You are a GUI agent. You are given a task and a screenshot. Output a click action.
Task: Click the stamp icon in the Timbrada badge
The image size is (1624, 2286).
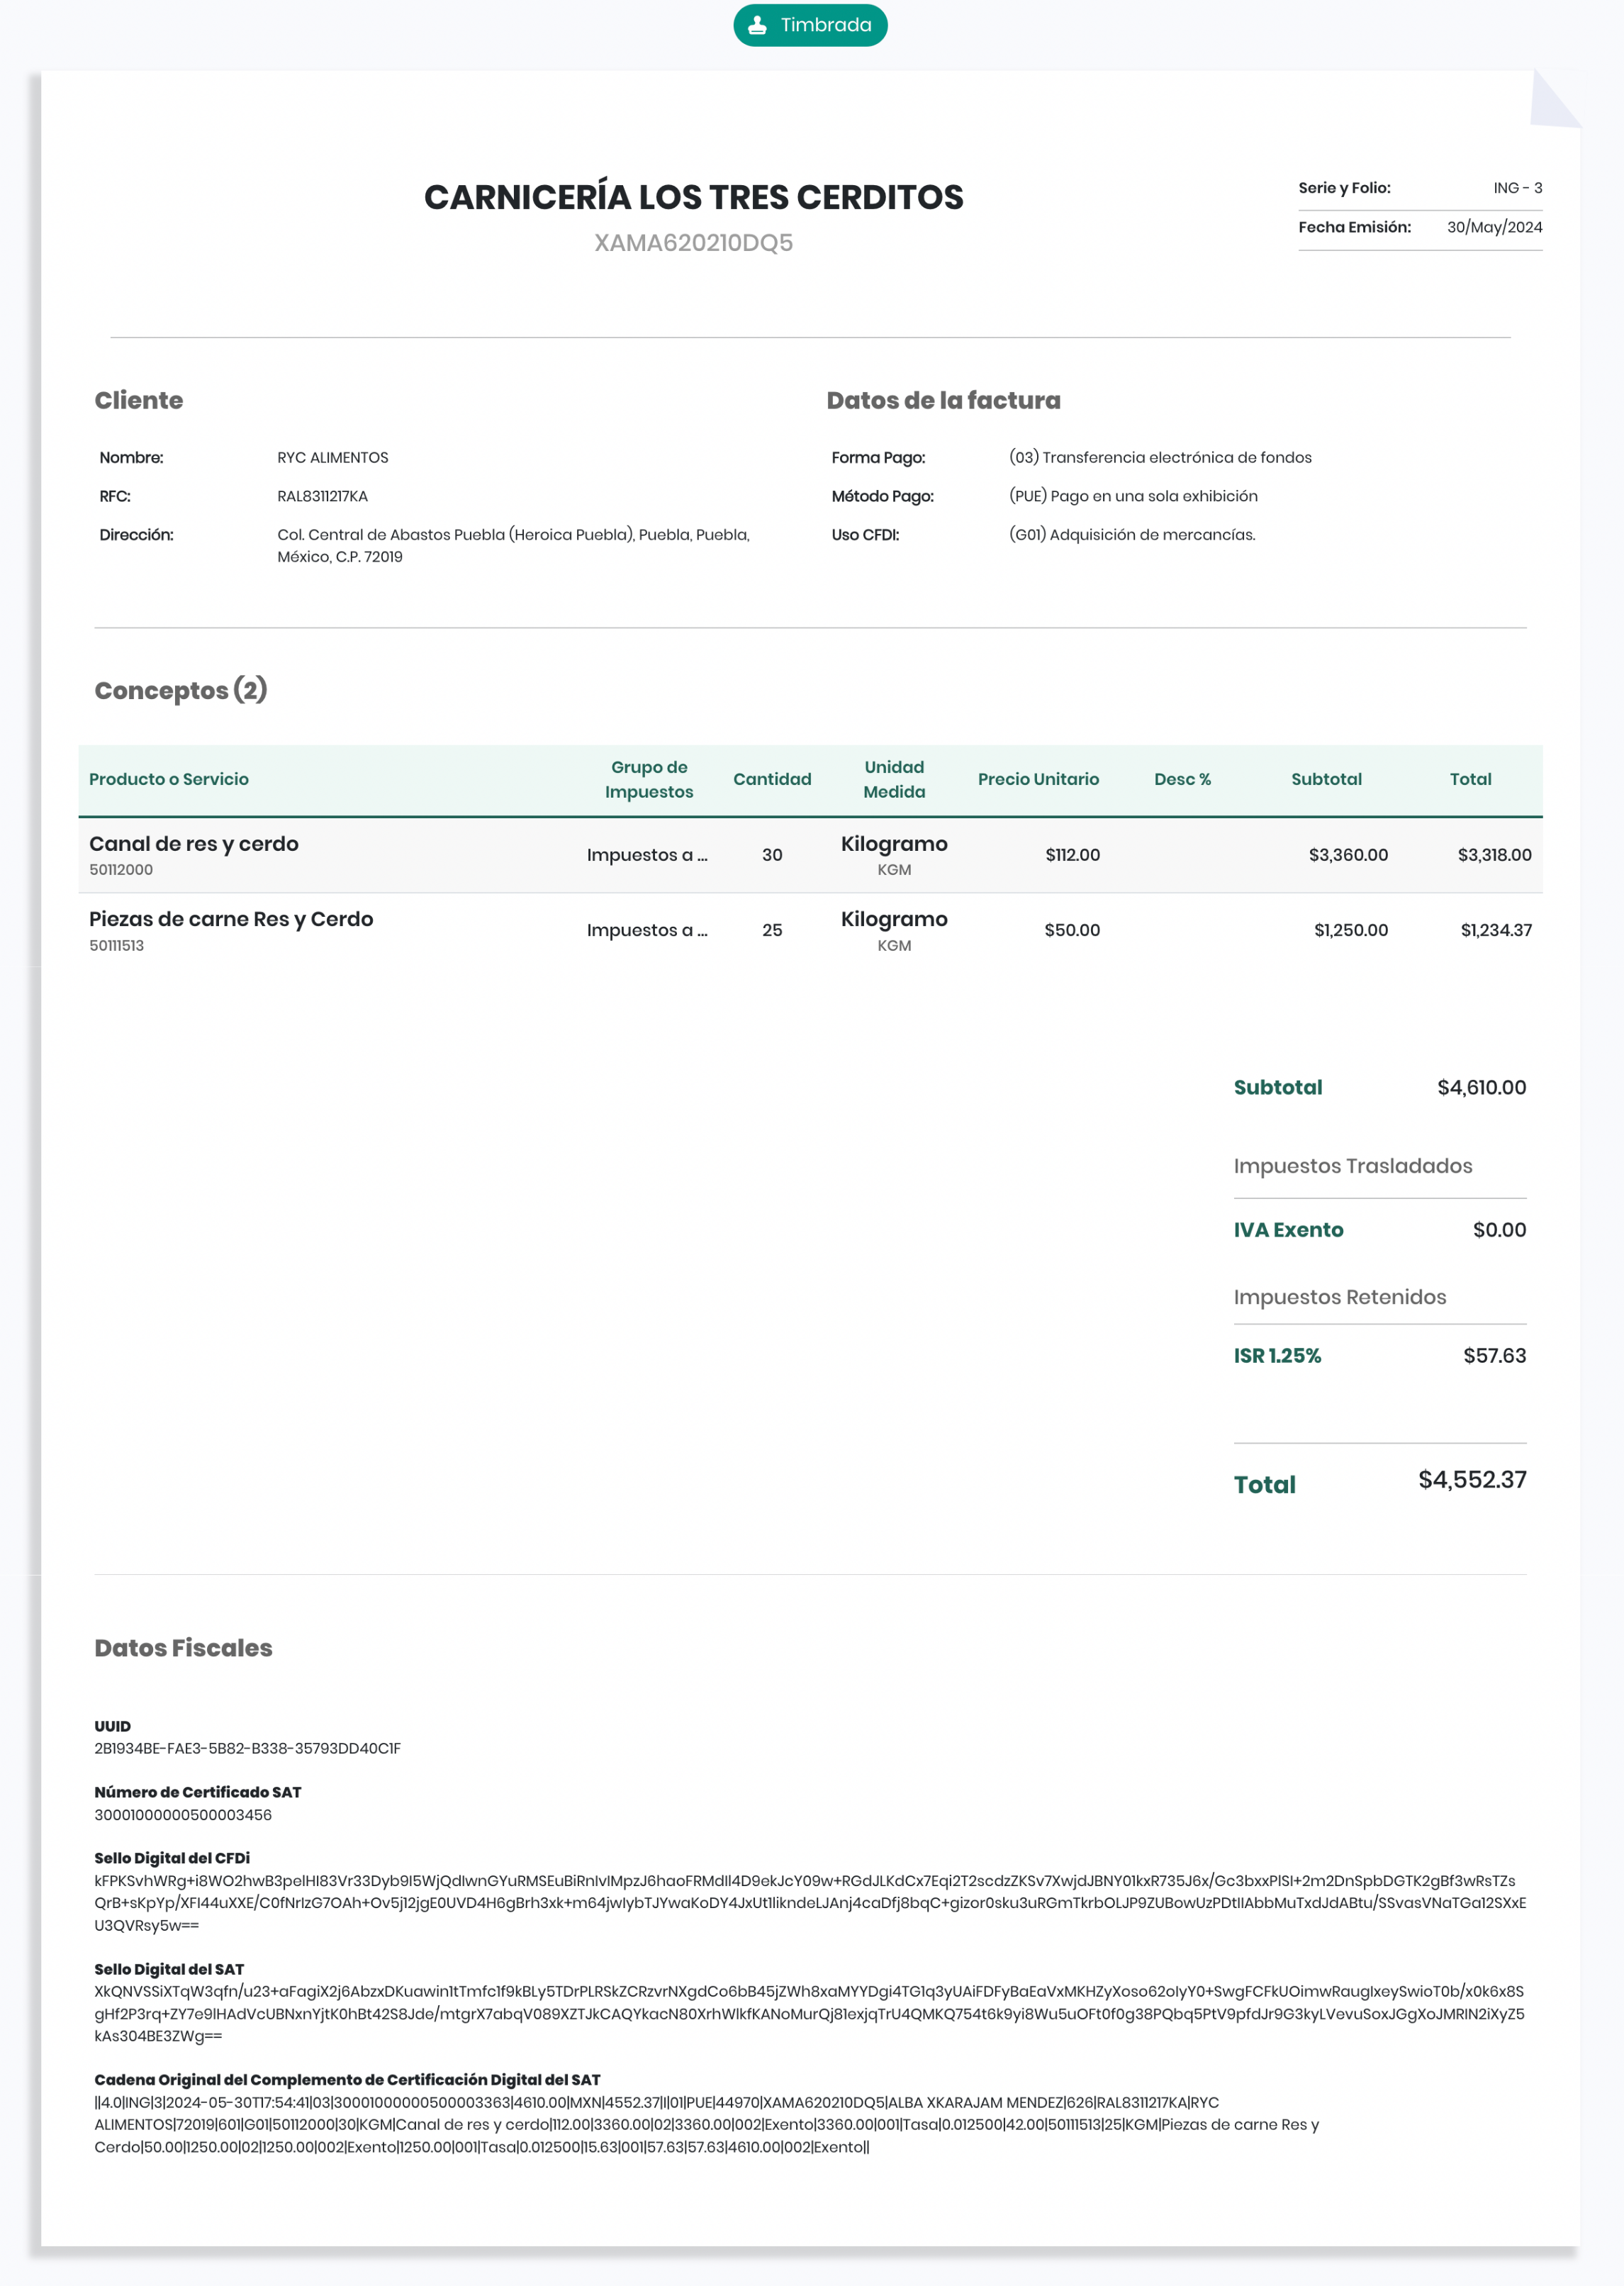click(x=757, y=25)
